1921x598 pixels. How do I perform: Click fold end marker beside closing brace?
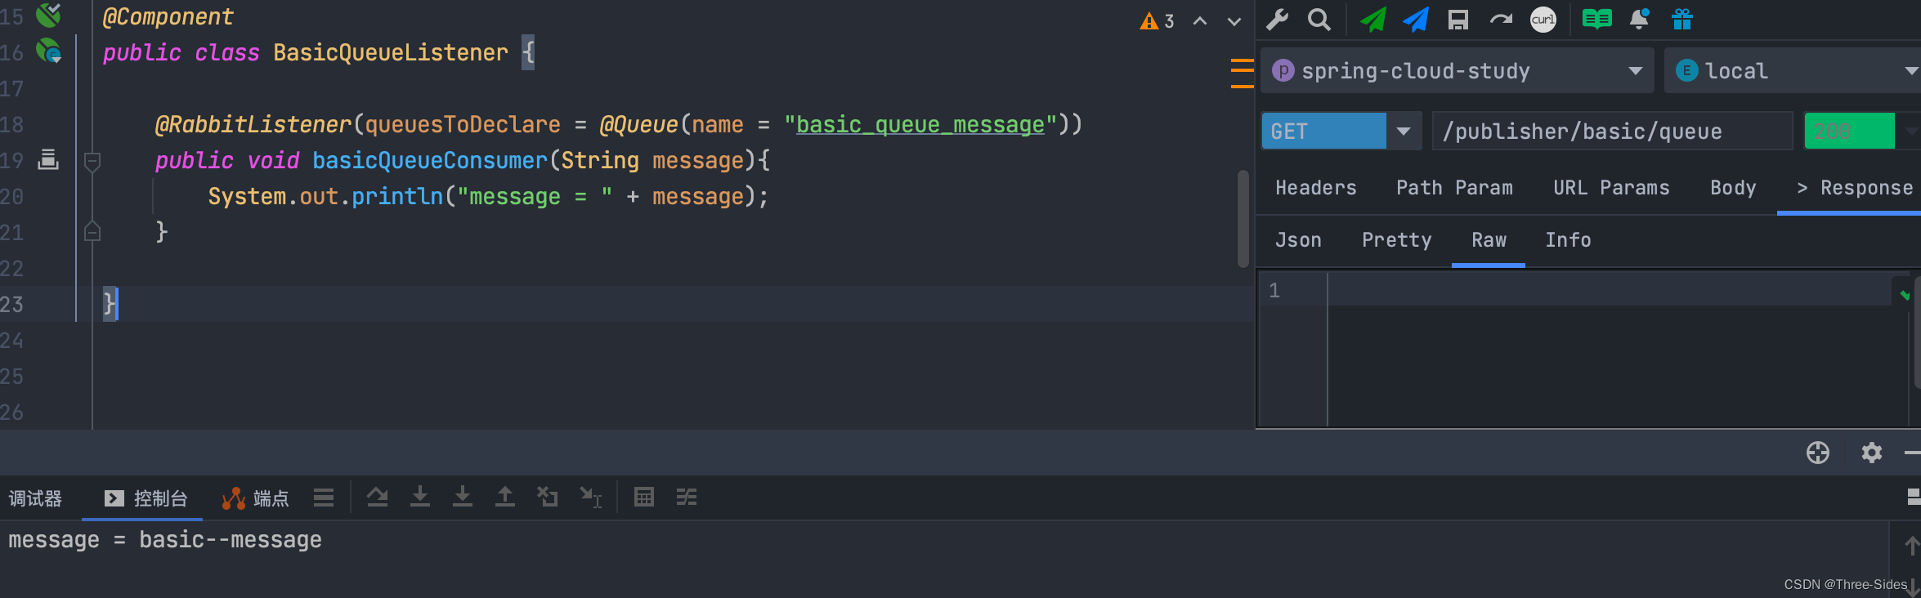[92, 232]
